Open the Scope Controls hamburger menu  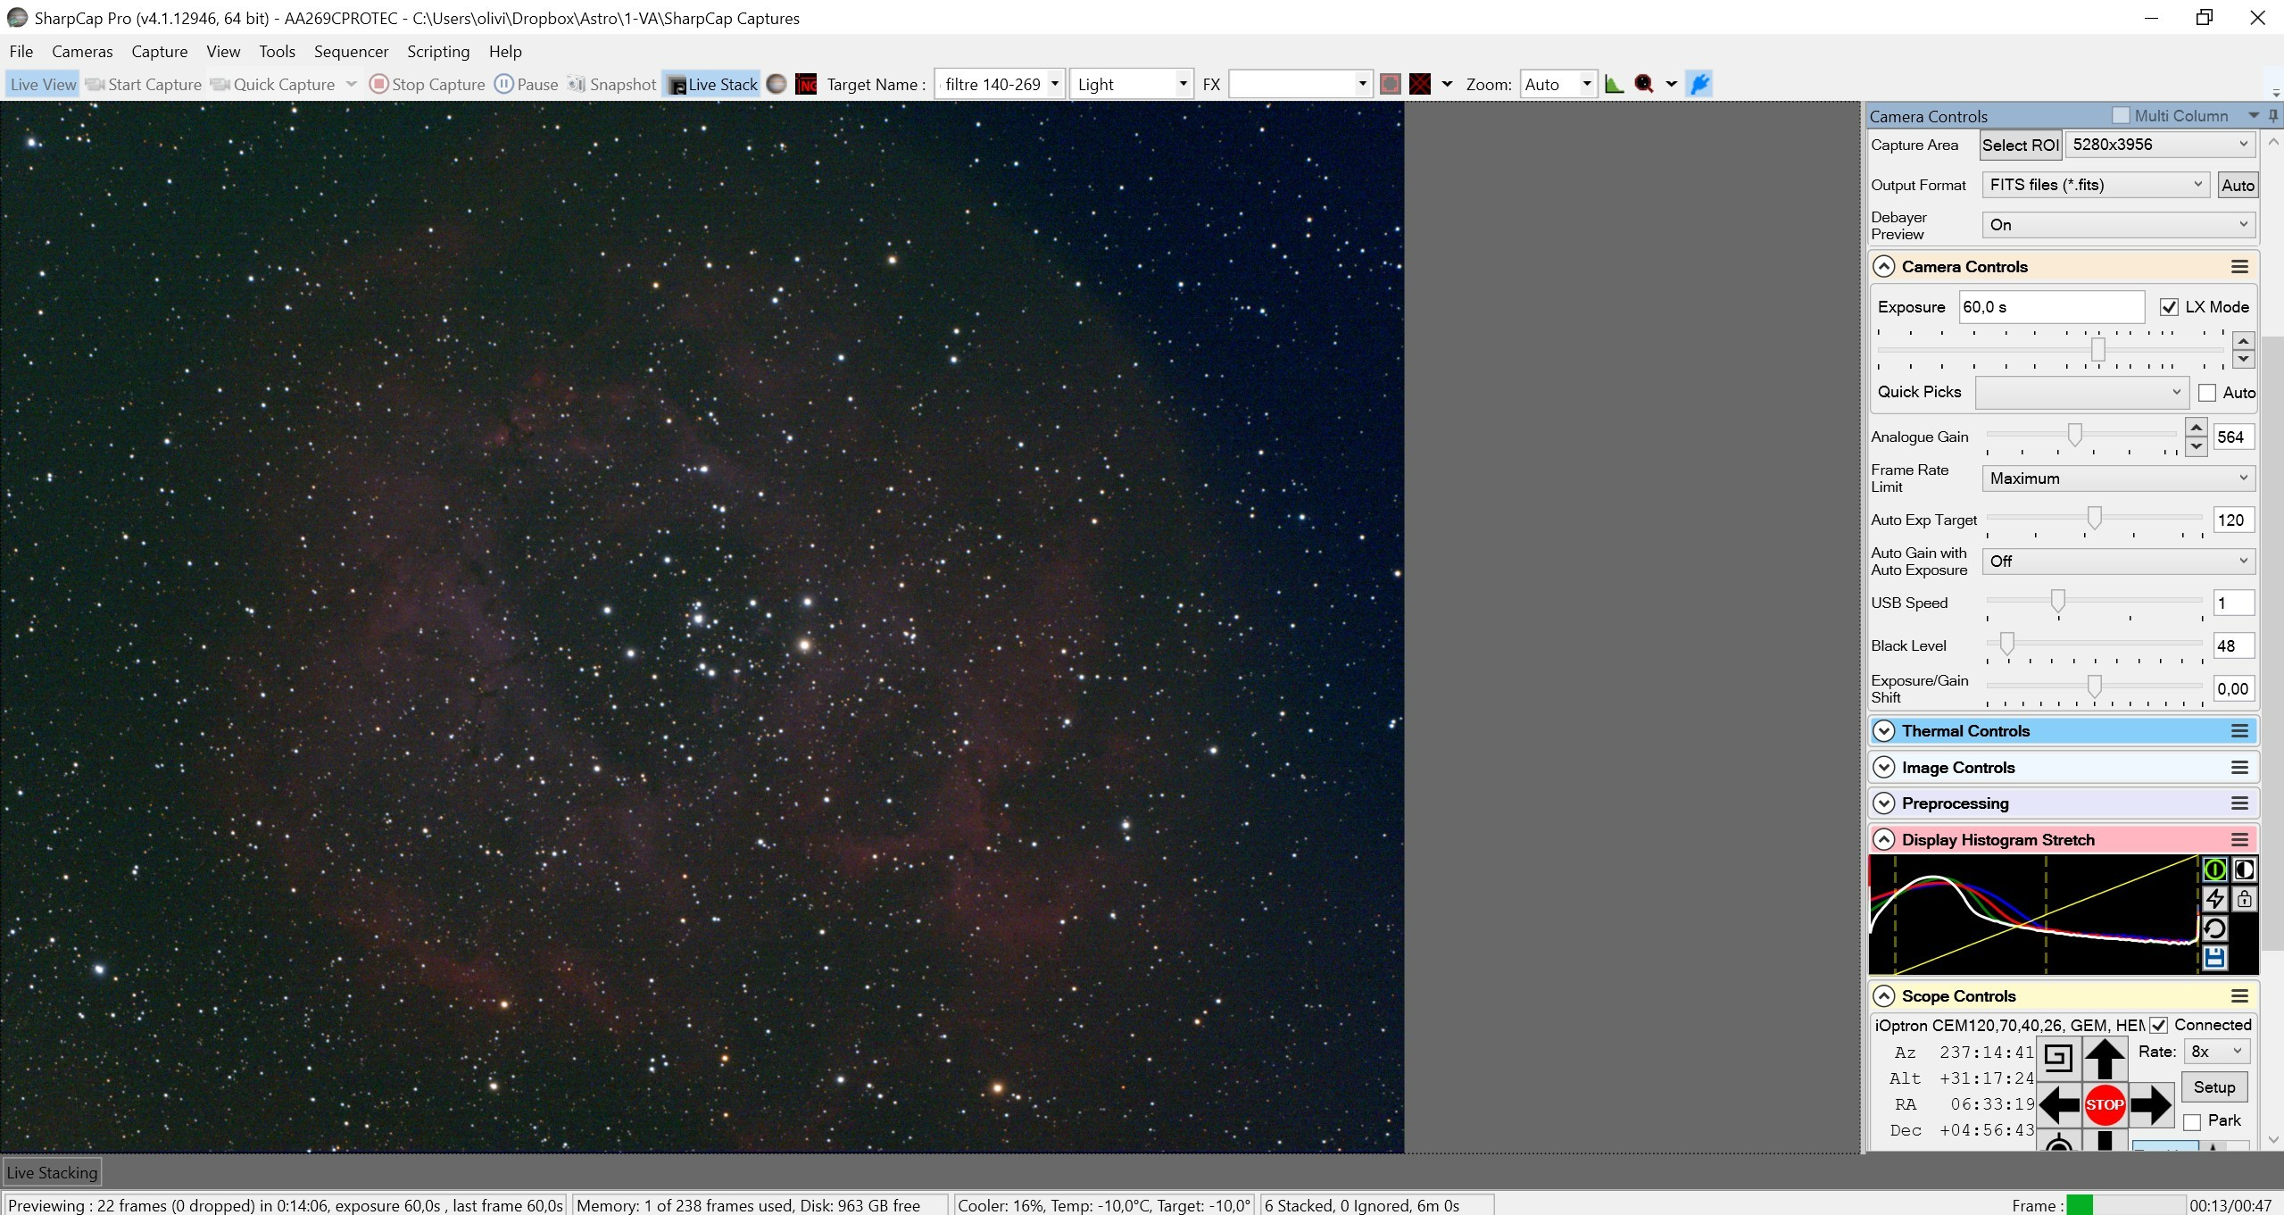2239,996
